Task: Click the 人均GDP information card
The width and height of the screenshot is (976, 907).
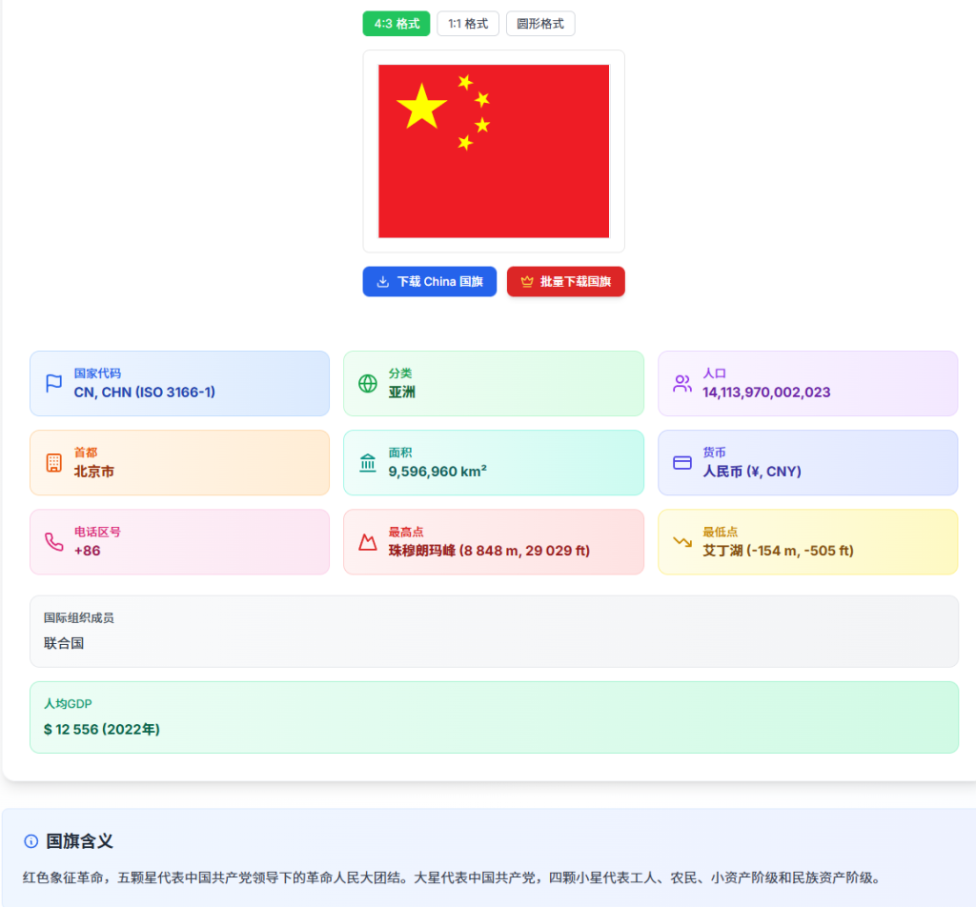Action: click(x=494, y=716)
